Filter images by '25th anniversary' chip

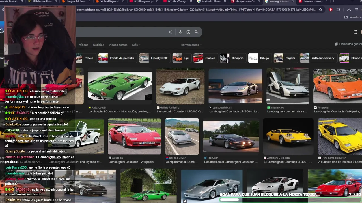tap(319, 58)
